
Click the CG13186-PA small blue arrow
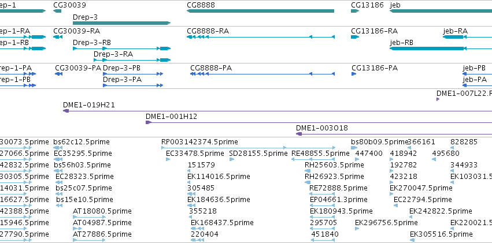tap(354, 74)
